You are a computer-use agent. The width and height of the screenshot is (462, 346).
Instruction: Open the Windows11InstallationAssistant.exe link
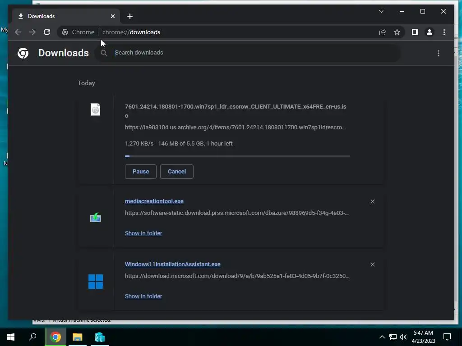173,264
